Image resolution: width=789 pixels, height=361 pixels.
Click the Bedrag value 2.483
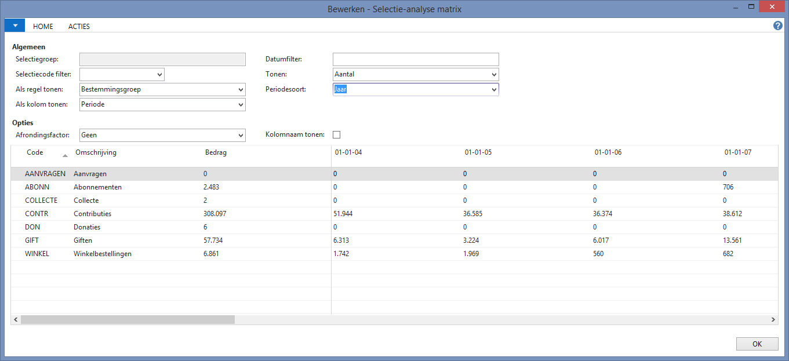pyautogui.click(x=211, y=187)
